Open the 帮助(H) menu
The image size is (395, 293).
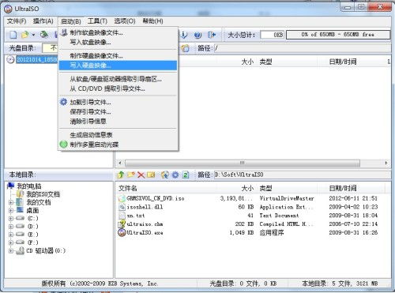(x=152, y=21)
